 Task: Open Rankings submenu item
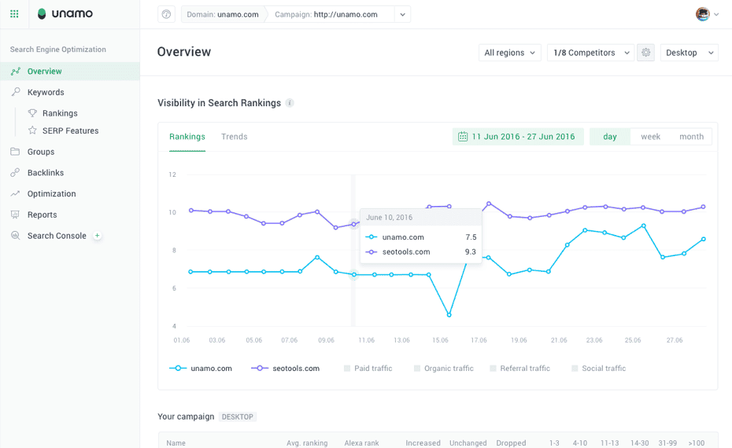[60, 113]
